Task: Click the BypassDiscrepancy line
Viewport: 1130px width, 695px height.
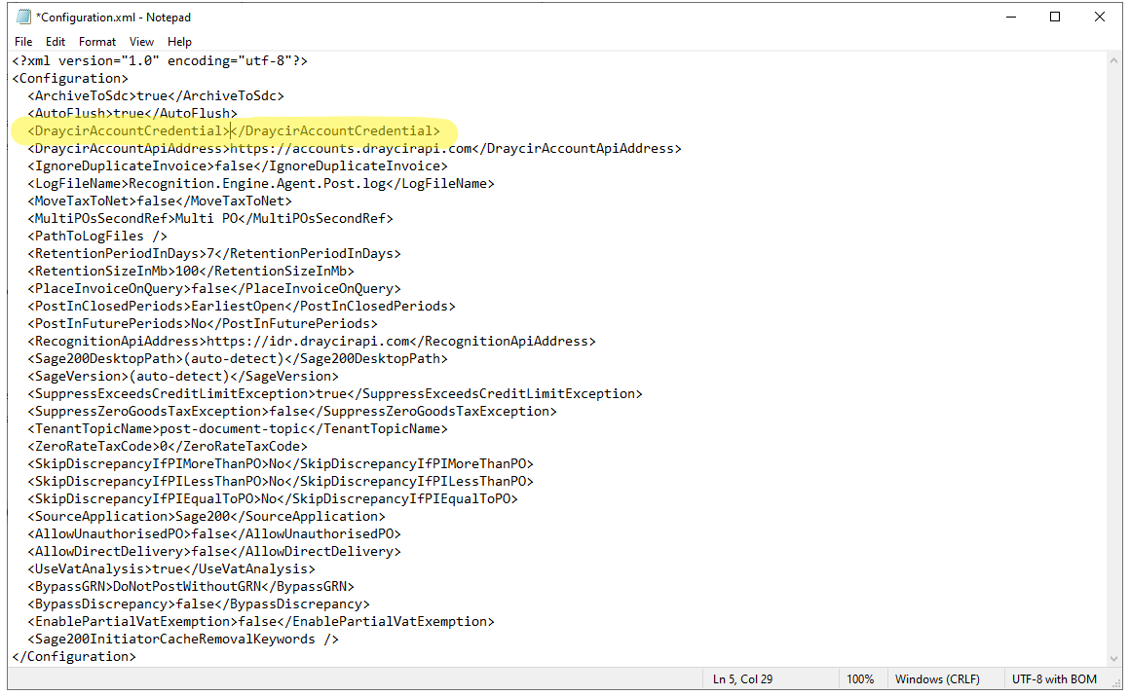Action: [x=199, y=604]
